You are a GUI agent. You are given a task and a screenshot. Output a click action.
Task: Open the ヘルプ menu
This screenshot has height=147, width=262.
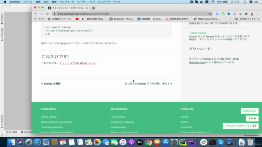tap(117, 2)
